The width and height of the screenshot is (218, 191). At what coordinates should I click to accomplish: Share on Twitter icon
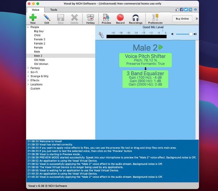tap(186, 9)
